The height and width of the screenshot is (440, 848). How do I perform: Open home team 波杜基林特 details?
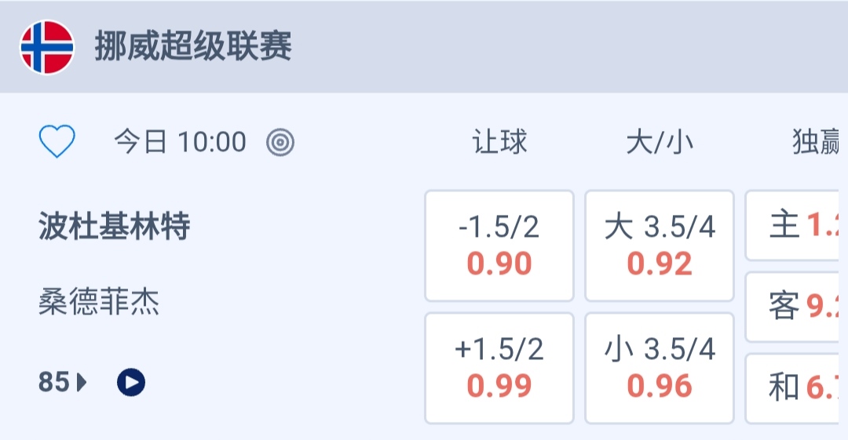point(115,227)
